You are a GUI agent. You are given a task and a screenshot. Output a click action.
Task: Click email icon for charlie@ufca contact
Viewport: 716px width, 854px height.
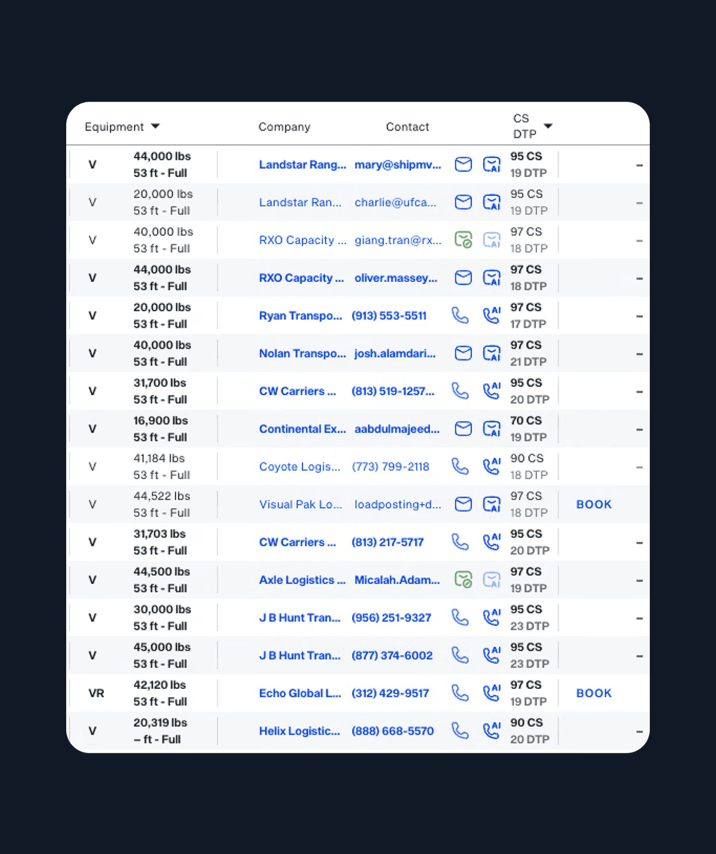(463, 202)
